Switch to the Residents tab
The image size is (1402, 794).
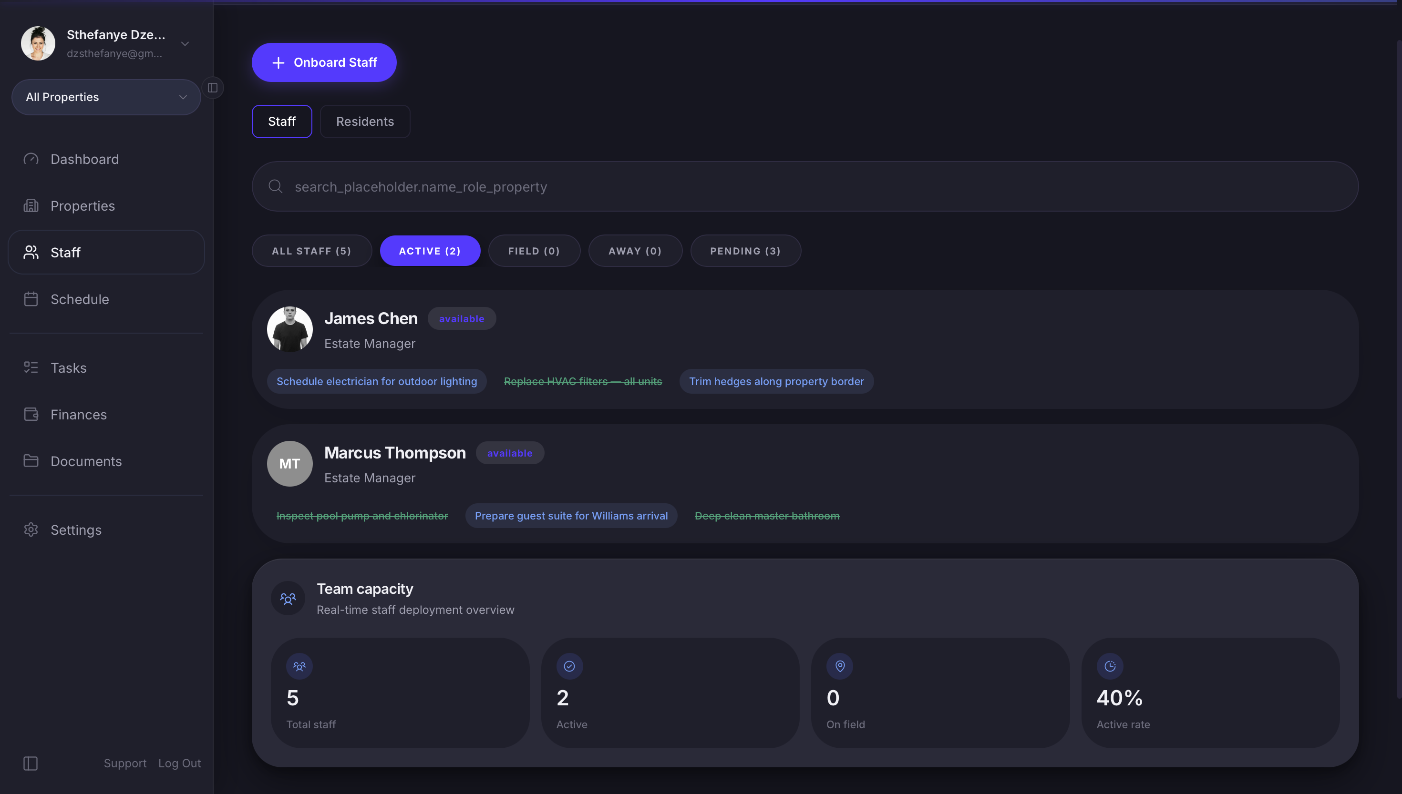[x=365, y=122]
